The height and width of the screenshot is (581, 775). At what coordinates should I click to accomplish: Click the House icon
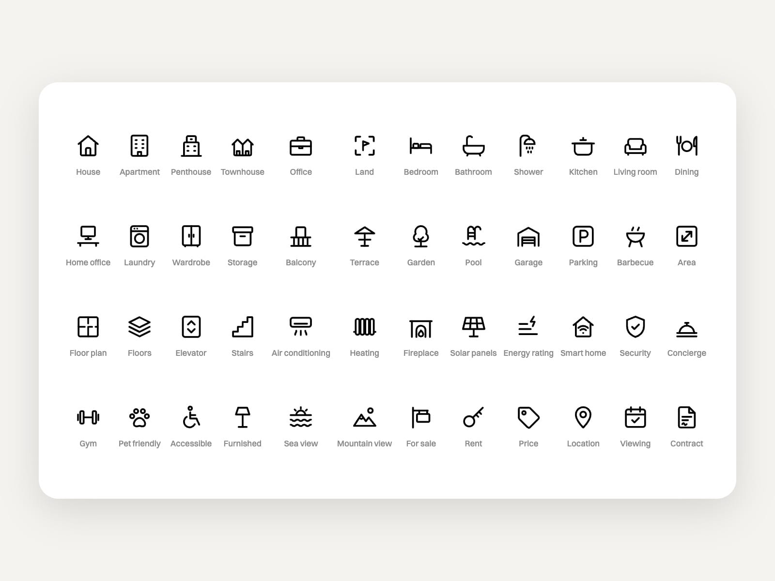click(x=88, y=146)
